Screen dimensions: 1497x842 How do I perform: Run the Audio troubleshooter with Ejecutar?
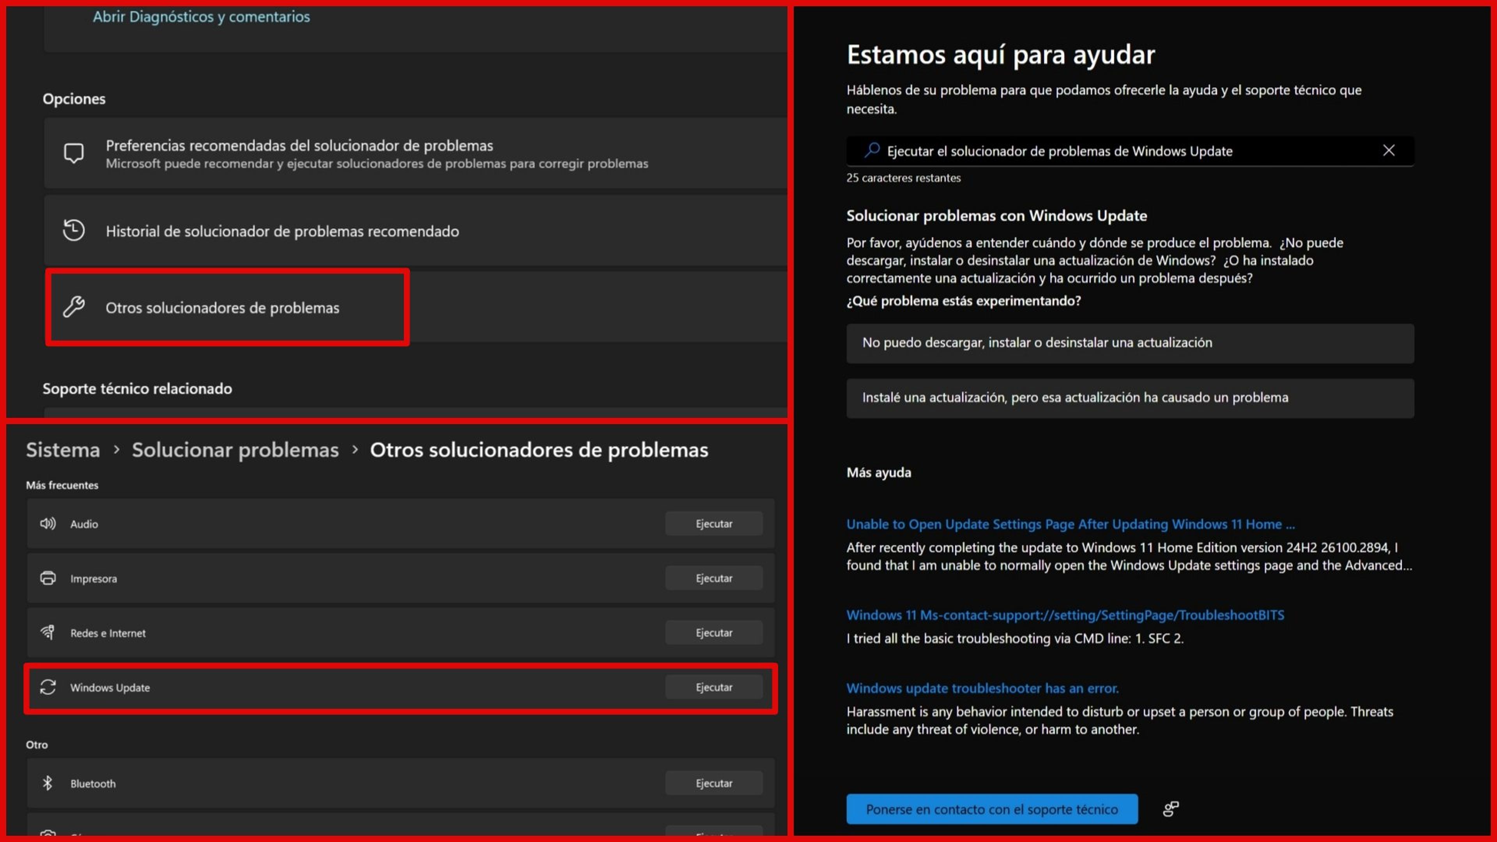(714, 524)
